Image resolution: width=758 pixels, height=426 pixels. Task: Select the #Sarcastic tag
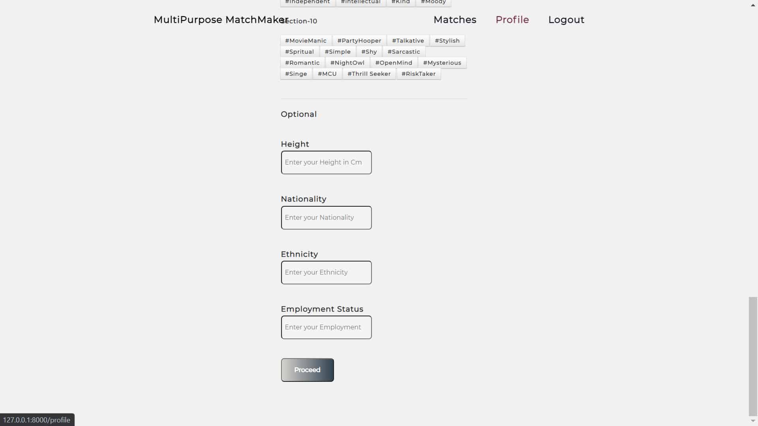(x=403, y=52)
